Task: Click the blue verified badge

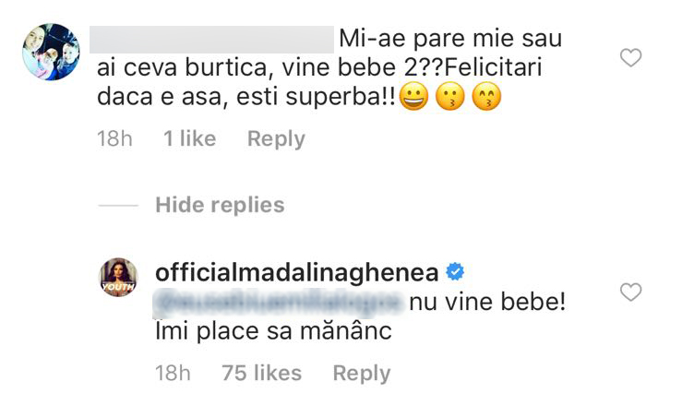Action: [455, 271]
